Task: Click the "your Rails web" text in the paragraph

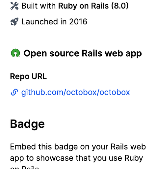Action: 119,147
